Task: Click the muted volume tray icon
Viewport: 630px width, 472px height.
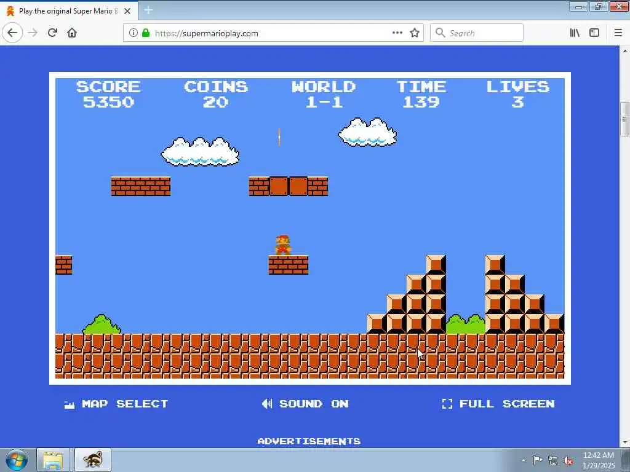Action: coord(568,461)
